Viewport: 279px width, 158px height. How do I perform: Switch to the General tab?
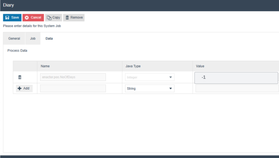[x=14, y=39]
